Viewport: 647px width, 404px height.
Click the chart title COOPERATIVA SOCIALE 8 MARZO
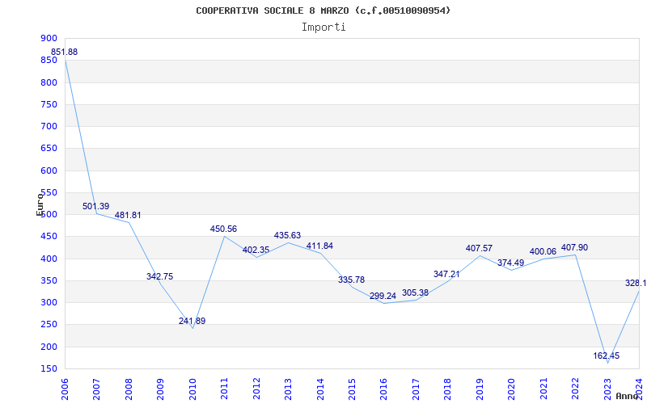click(323, 11)
